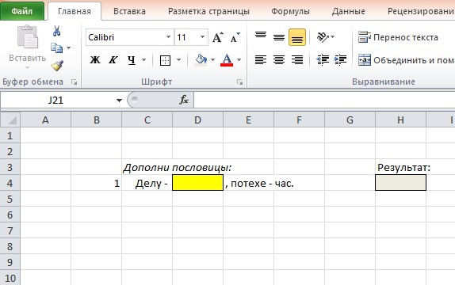Select column A header
Viewport: 455px width, 285px height.
[x=45, y=120]
